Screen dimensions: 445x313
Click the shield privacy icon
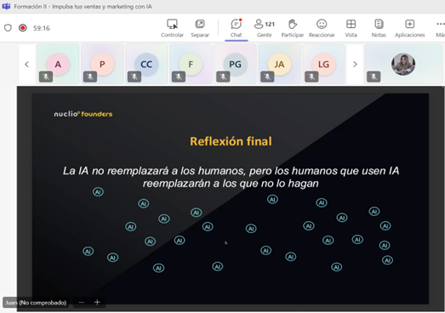coord(8,28)
